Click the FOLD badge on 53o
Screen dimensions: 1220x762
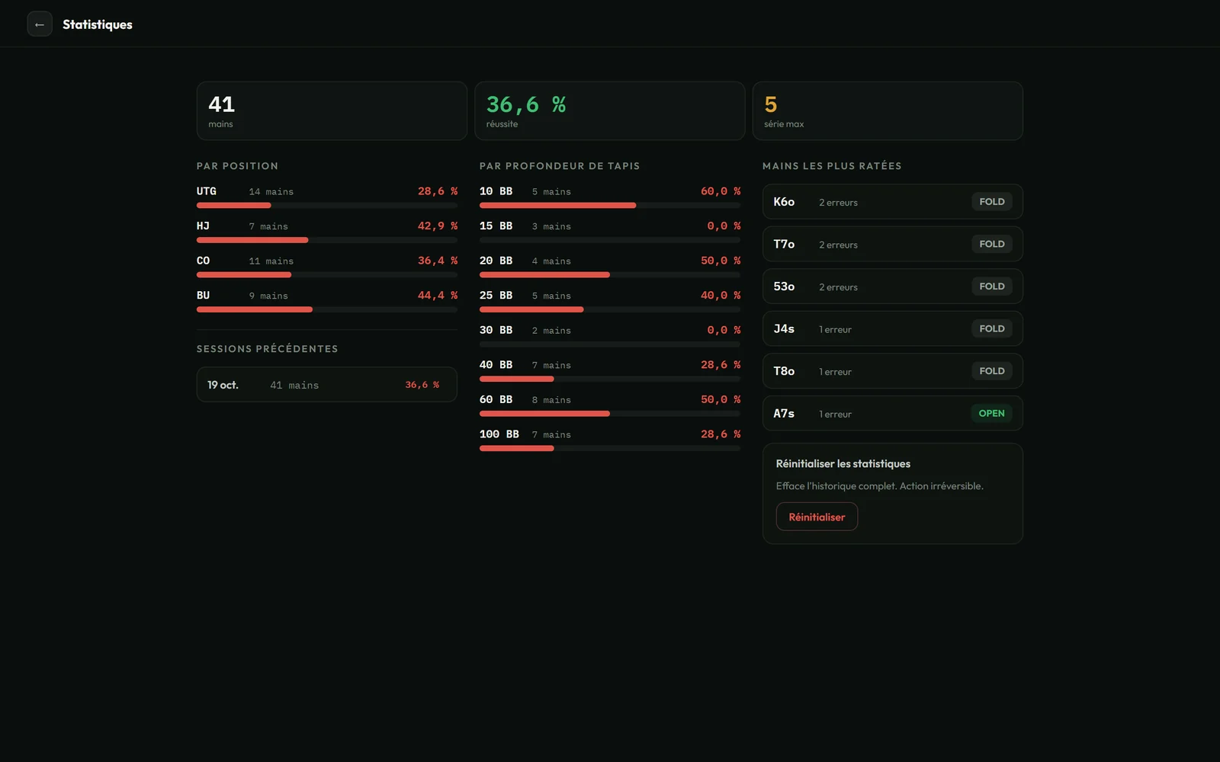tap(992, 287)
